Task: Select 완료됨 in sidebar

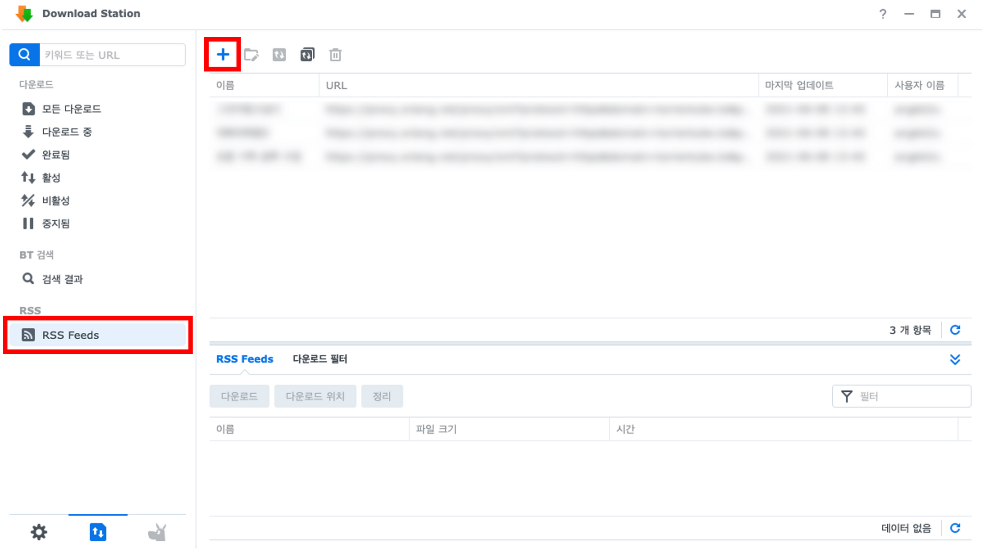Action: tap(55, 155)
